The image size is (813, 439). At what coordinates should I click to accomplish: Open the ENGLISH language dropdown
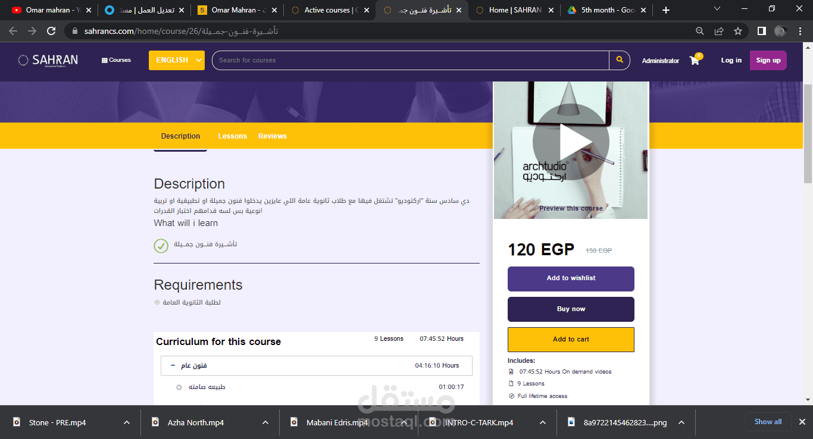tap(176, 60)
